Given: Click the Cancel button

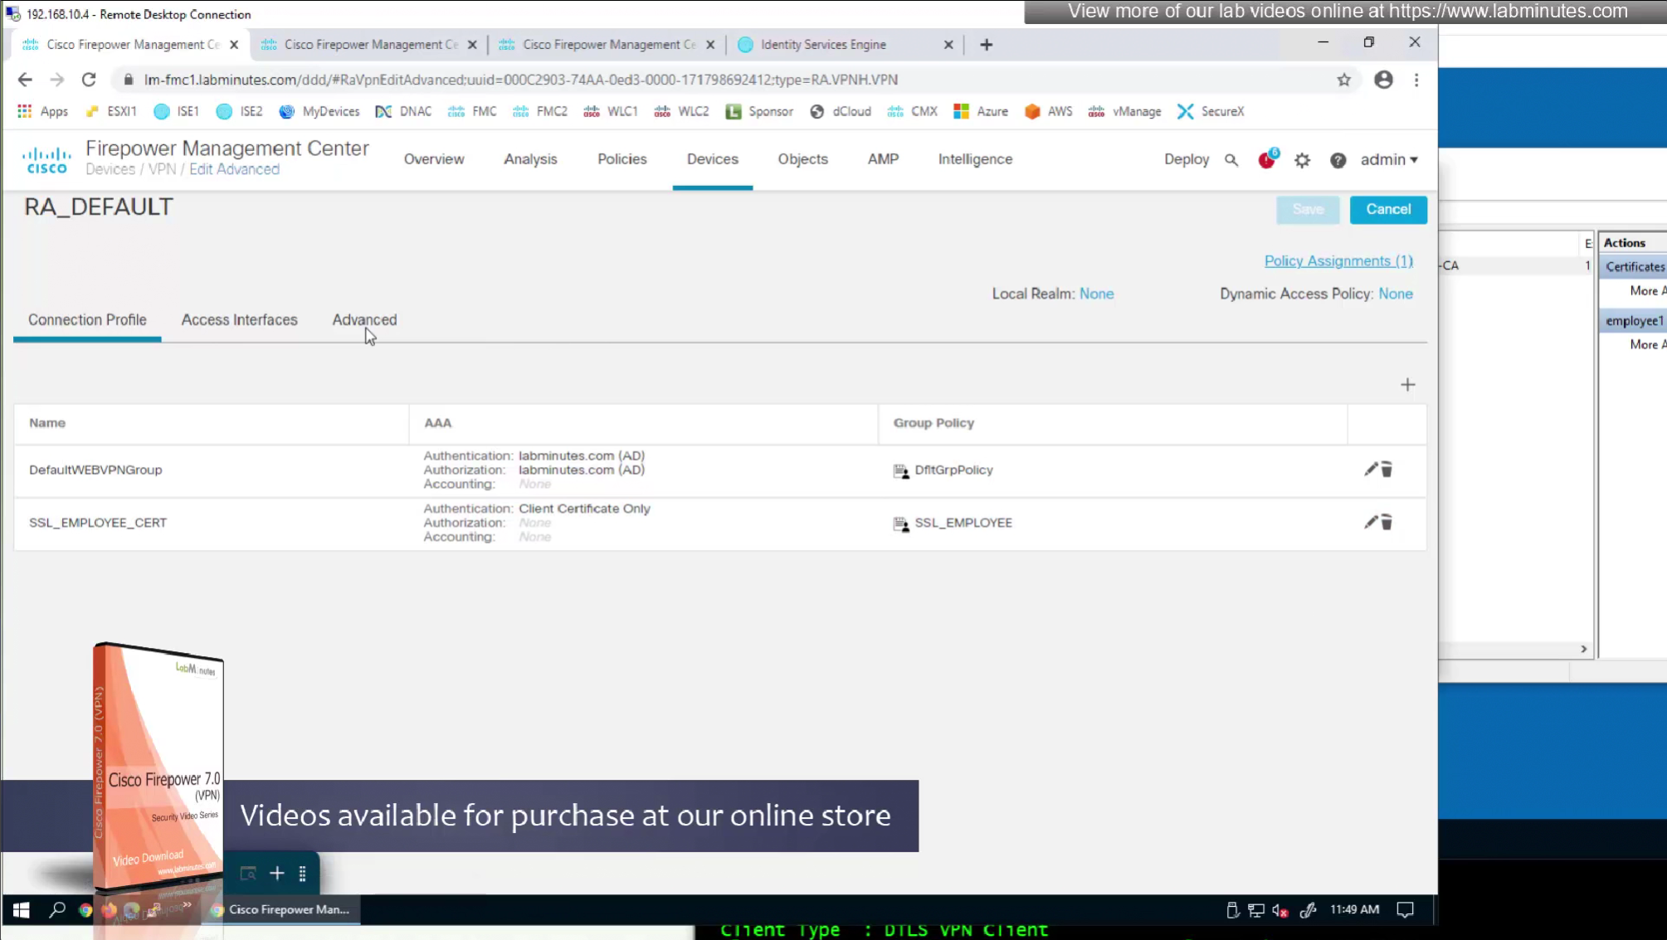Looking at the screenshot, I should (1387, 209).
